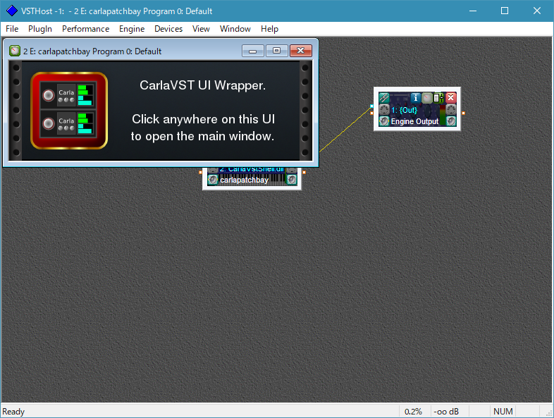
Task: Click right audio speaker icon on Engine Output
Action: [450, 121]
